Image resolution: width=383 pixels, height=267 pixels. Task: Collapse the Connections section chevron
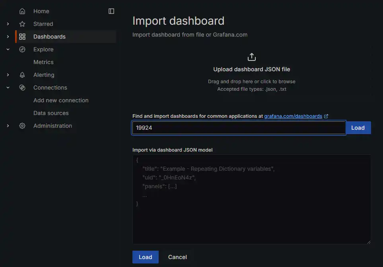[x=8, y=87]
